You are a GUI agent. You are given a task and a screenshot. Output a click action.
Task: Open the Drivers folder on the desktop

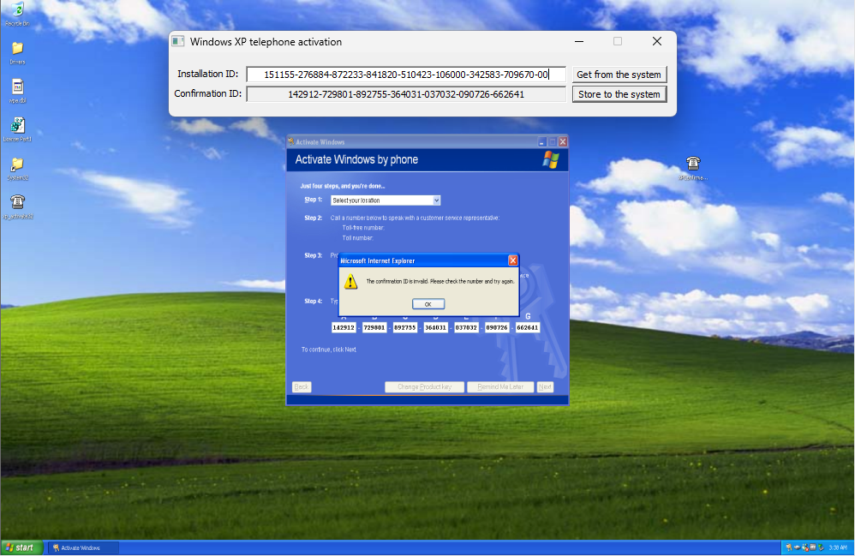[17, 49]
